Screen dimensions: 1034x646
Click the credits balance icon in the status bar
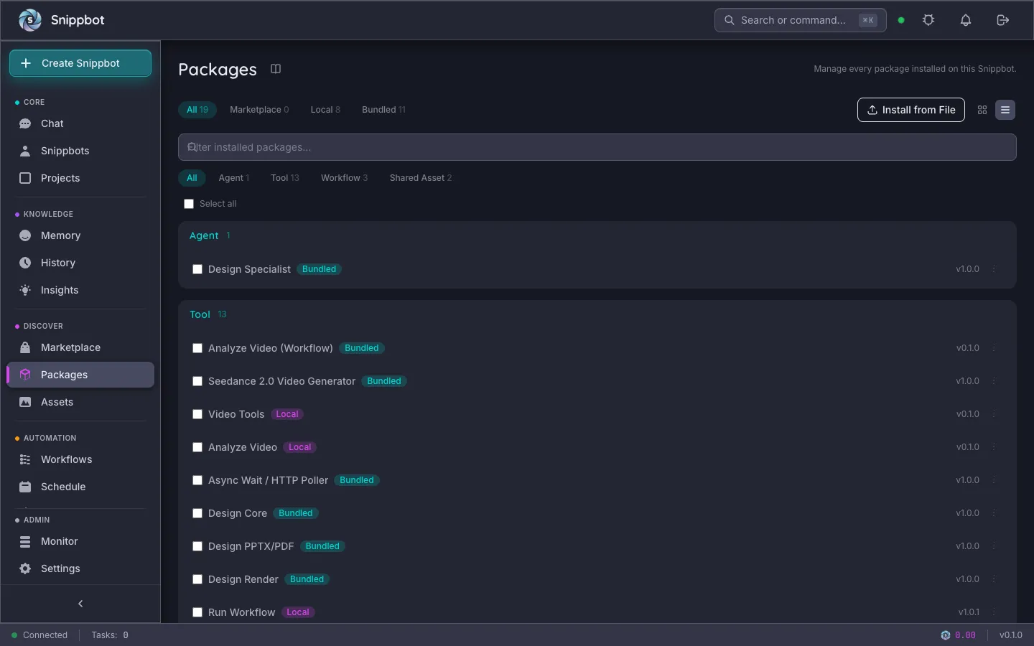(x=946, y=635)
